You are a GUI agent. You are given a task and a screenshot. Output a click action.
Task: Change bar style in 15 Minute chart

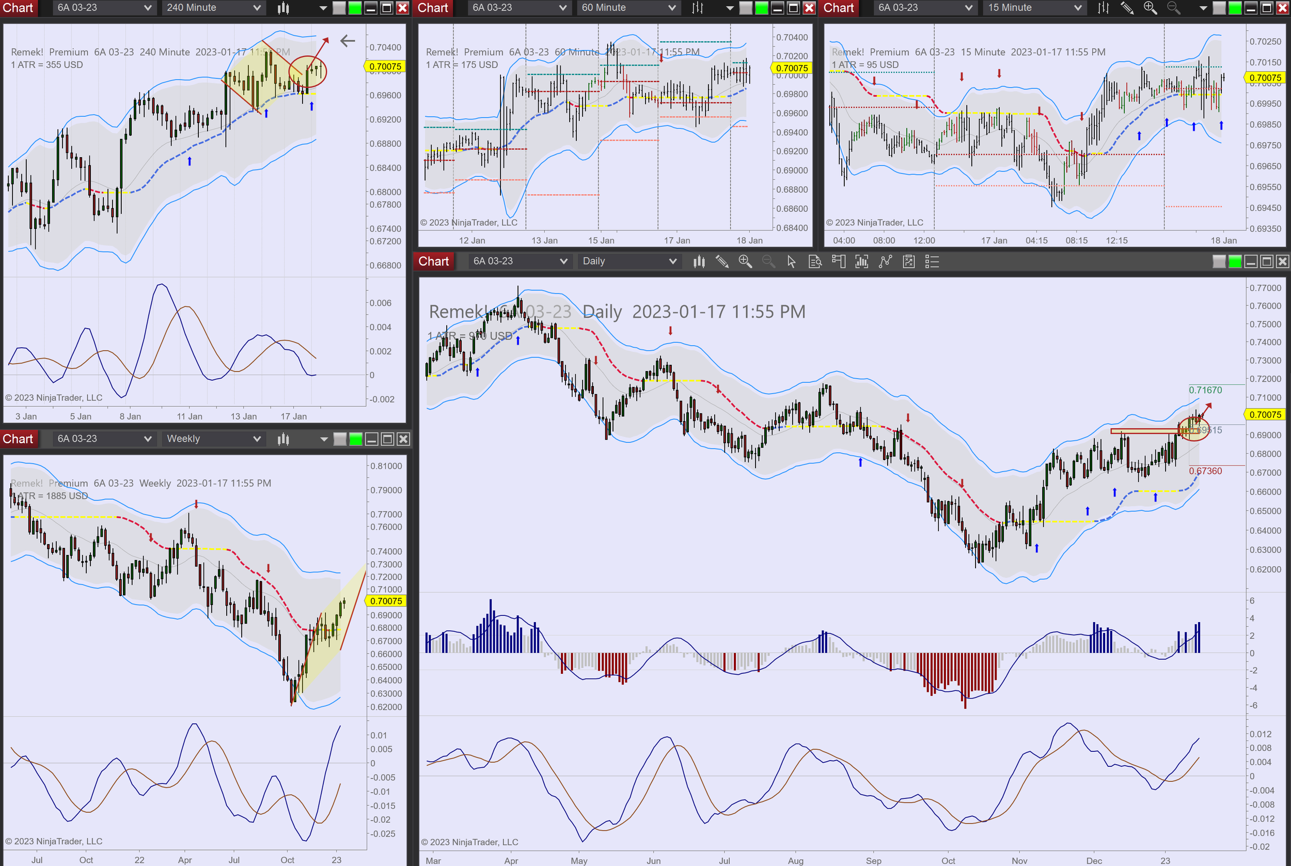point(1104,8)
